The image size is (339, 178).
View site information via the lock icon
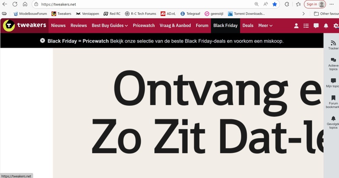(x=36, y=4)
